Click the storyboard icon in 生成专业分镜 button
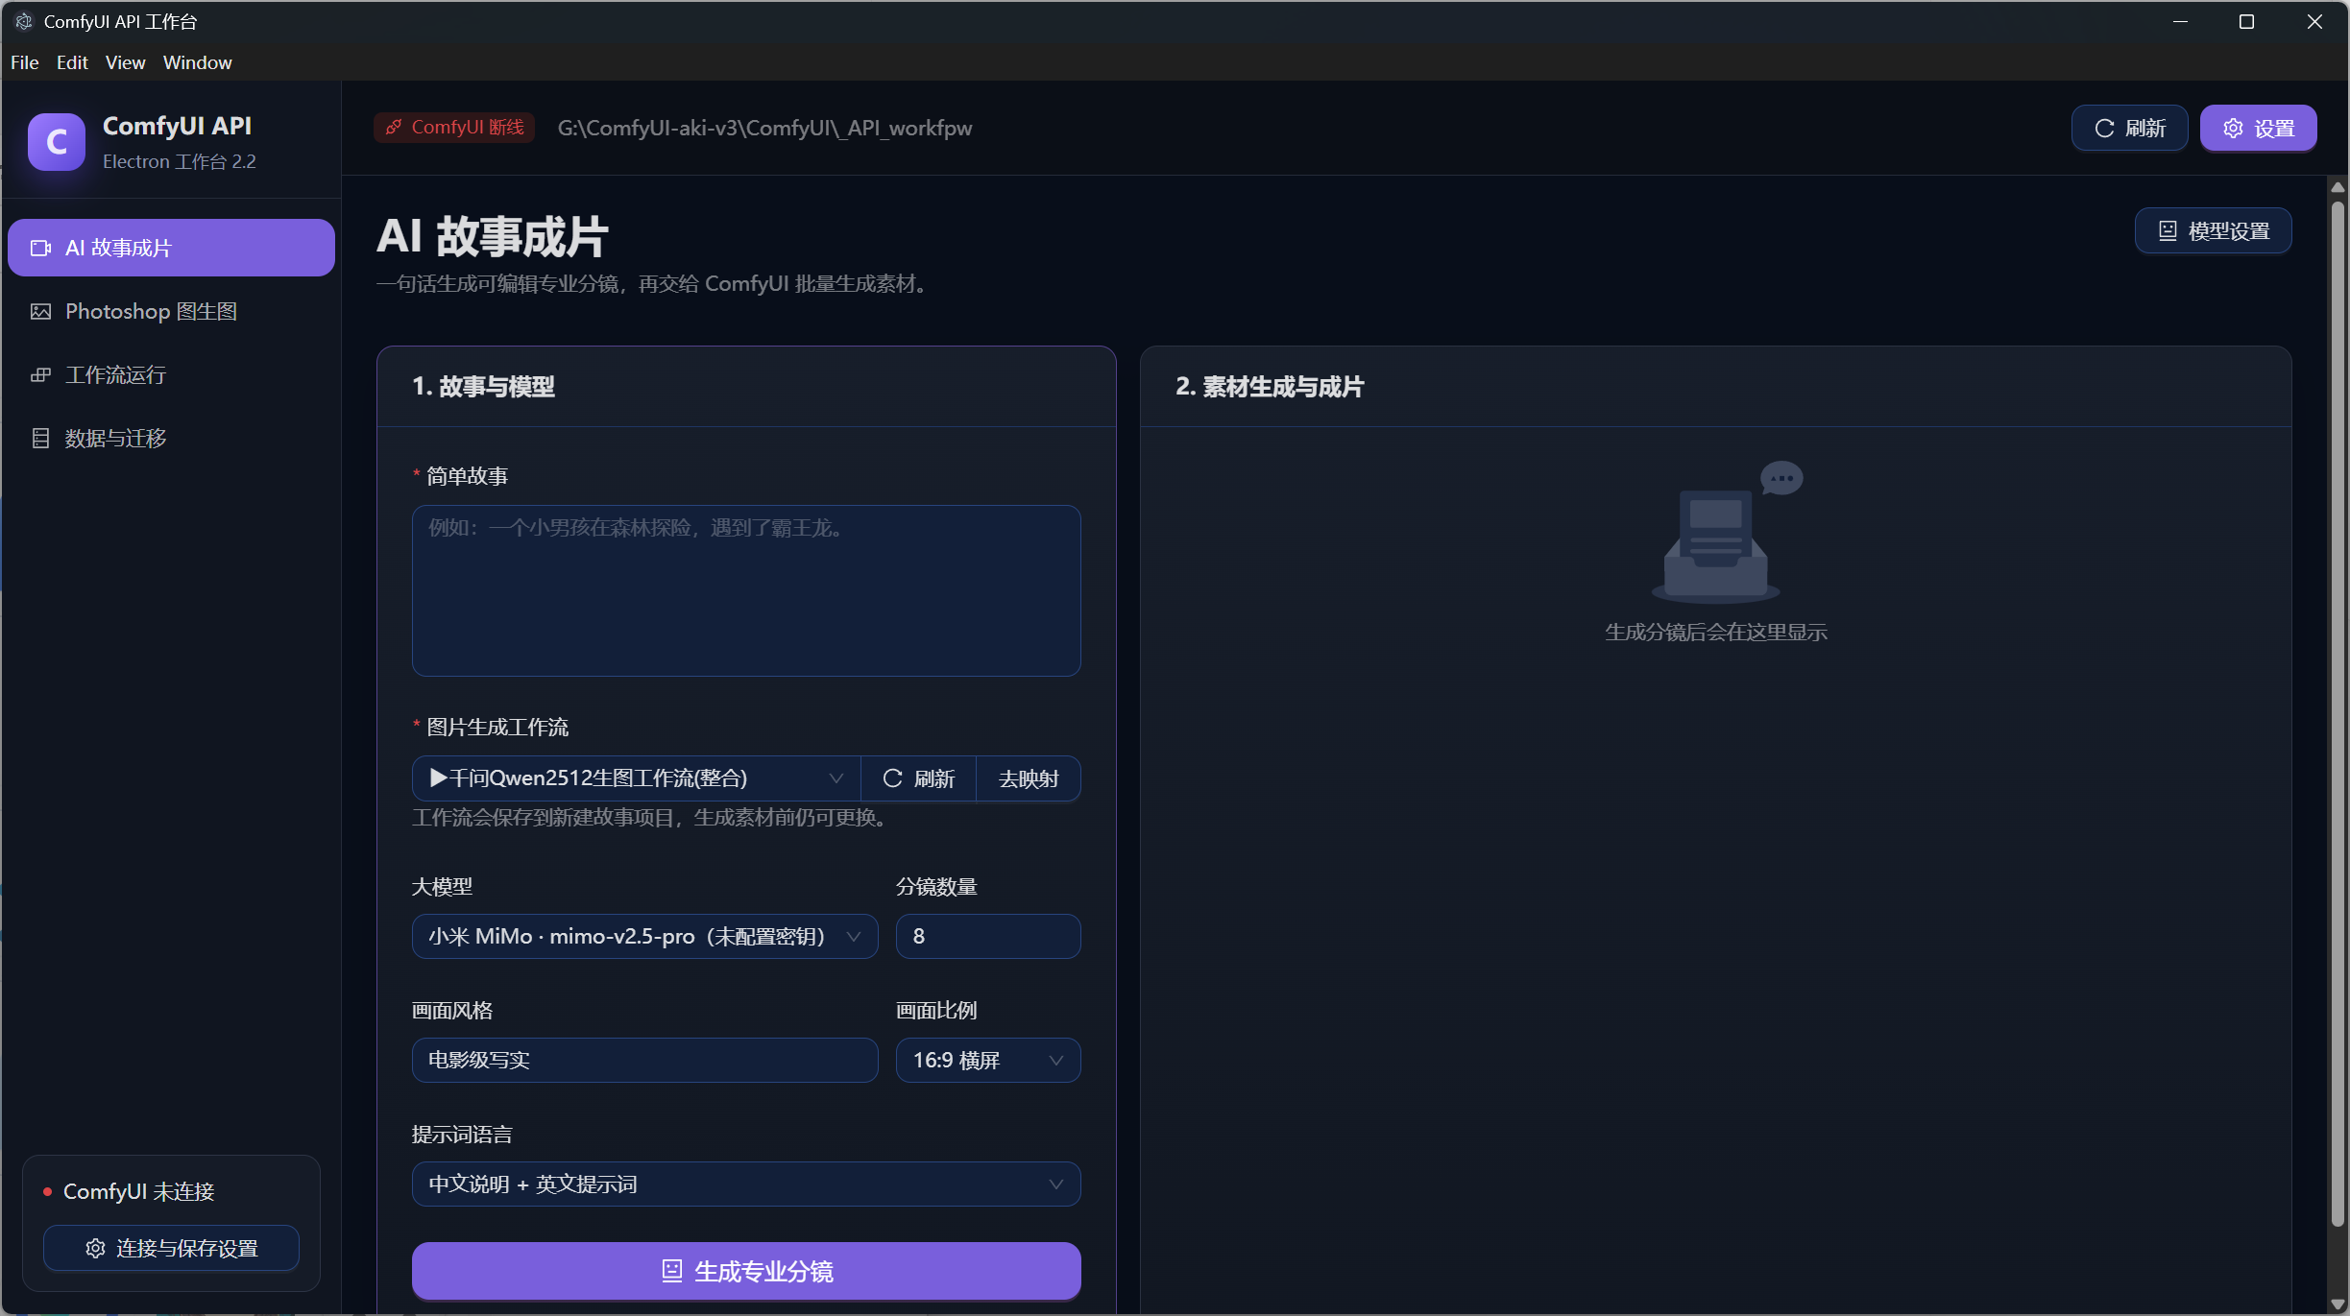 pyautogui.click(x=672, y=1272)
